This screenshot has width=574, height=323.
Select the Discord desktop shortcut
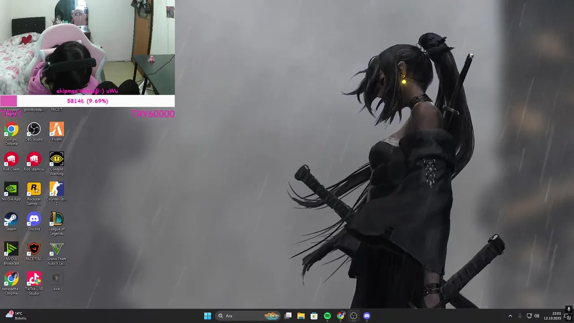point(34,222)
